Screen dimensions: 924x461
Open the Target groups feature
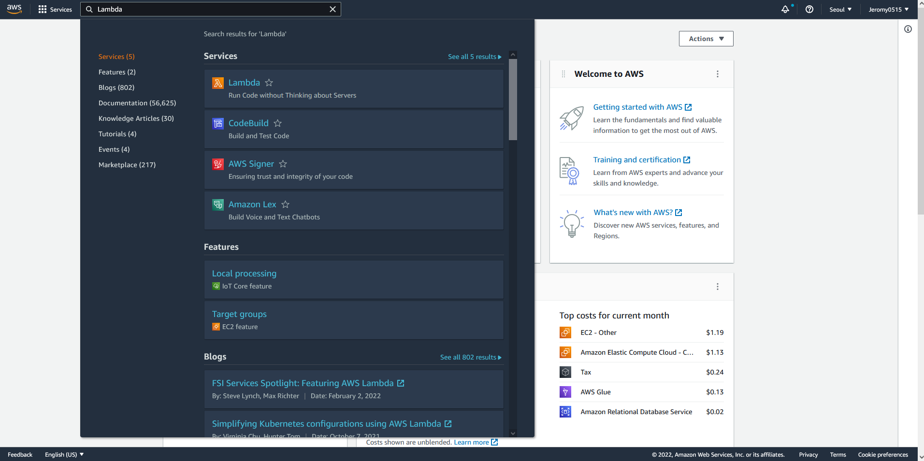pos(239,314)
